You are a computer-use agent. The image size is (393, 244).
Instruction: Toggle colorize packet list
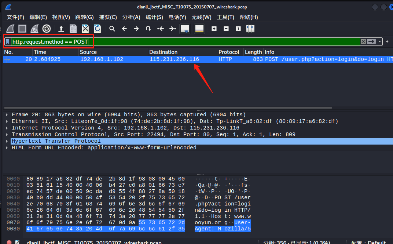click(x=199, y=29)
